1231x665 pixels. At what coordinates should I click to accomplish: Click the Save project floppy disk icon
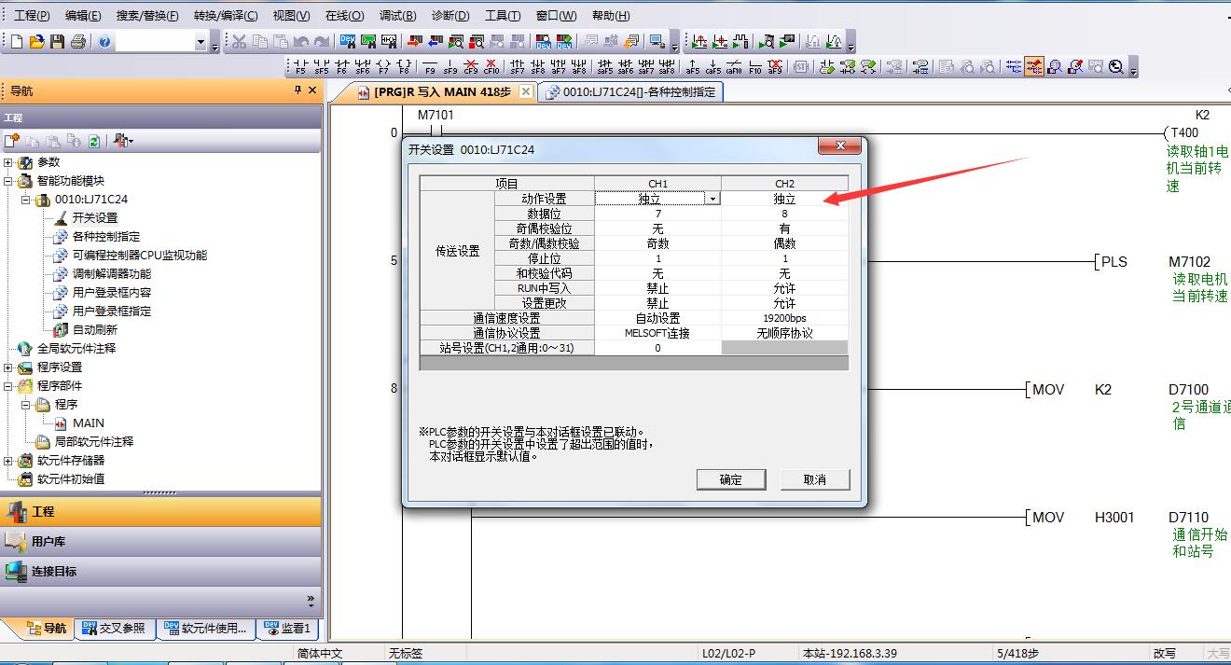pos(58,42)
